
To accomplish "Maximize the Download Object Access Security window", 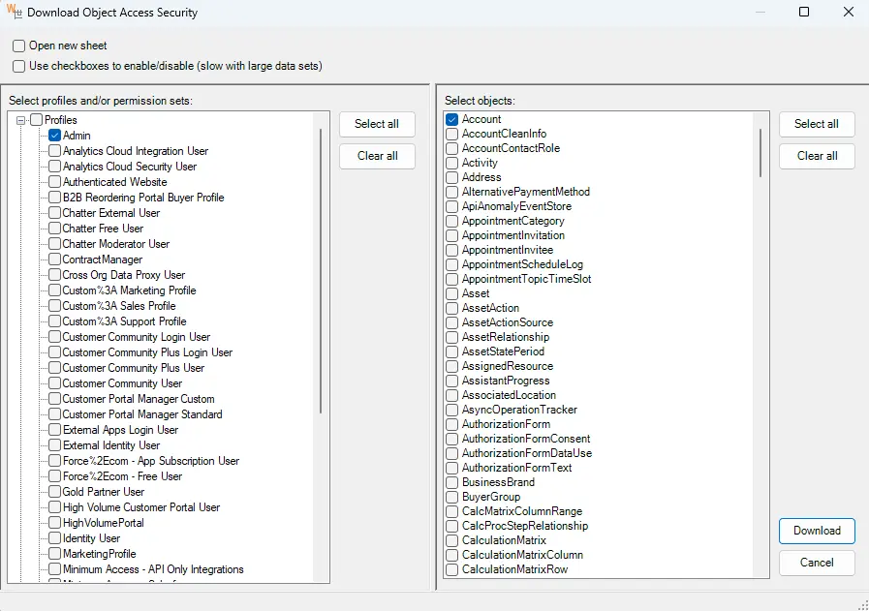I will click(804, 13).
